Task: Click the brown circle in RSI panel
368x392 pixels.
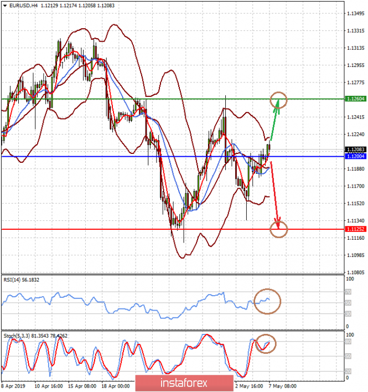Action: pyautogui.click(x=267, y=301)
